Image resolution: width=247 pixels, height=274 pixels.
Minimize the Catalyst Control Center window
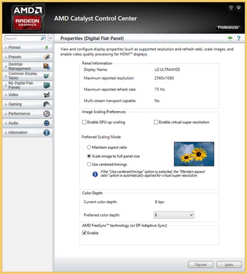[x=231, y=8]
